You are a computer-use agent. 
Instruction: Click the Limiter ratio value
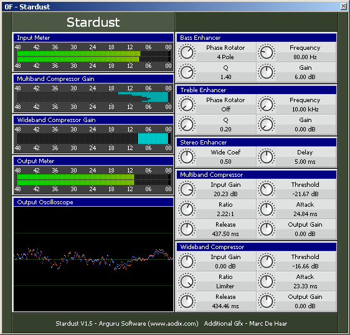[225, 286]
